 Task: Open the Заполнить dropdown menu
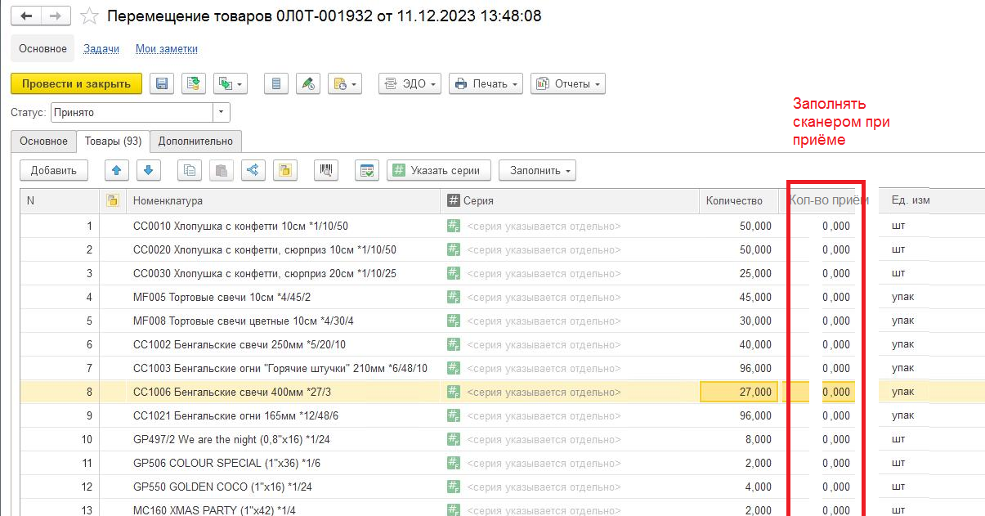click(x=537, y=170)
